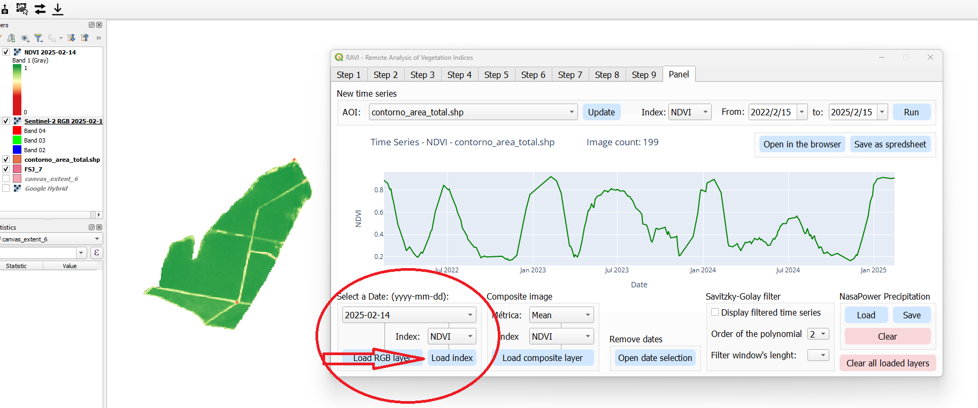Click the image selection tool icon

[x=22, y=9]
